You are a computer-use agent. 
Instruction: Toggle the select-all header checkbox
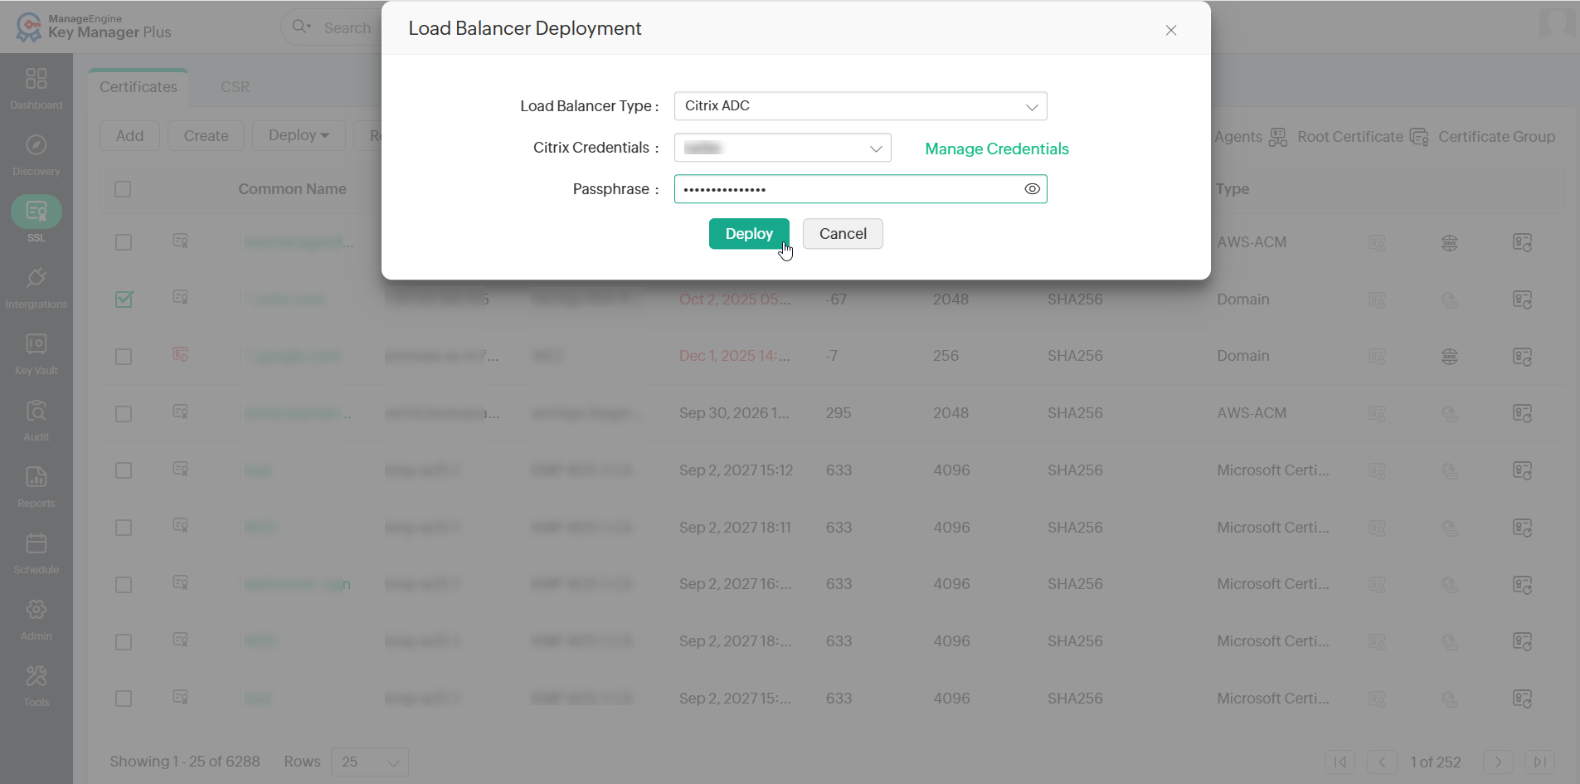pos(123,189)
